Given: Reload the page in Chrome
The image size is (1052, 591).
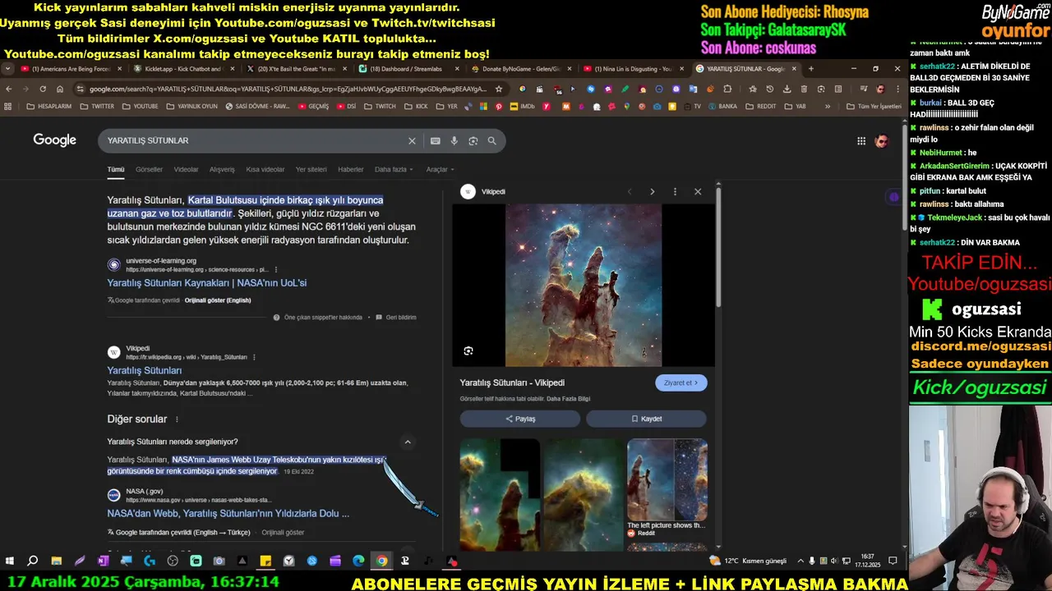Looking at the screenshot, I should 43,89.
